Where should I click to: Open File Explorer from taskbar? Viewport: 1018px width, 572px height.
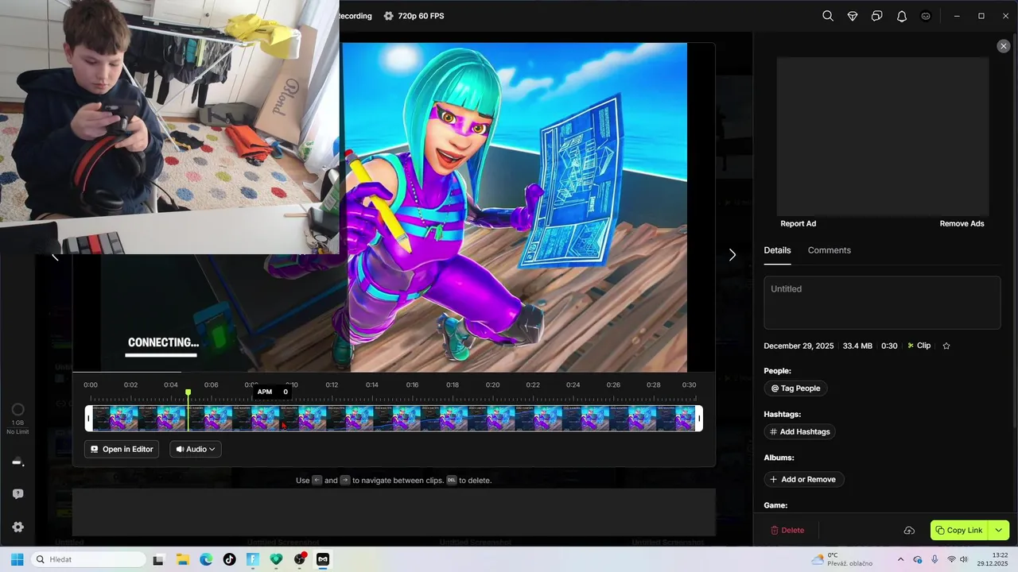[x=182, y=559]
